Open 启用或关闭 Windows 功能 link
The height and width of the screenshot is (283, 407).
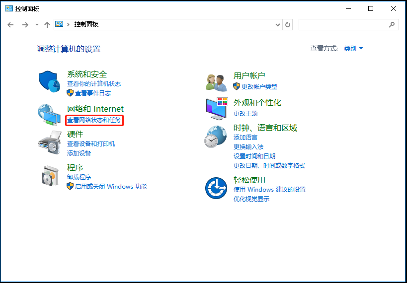pos(111,186)
